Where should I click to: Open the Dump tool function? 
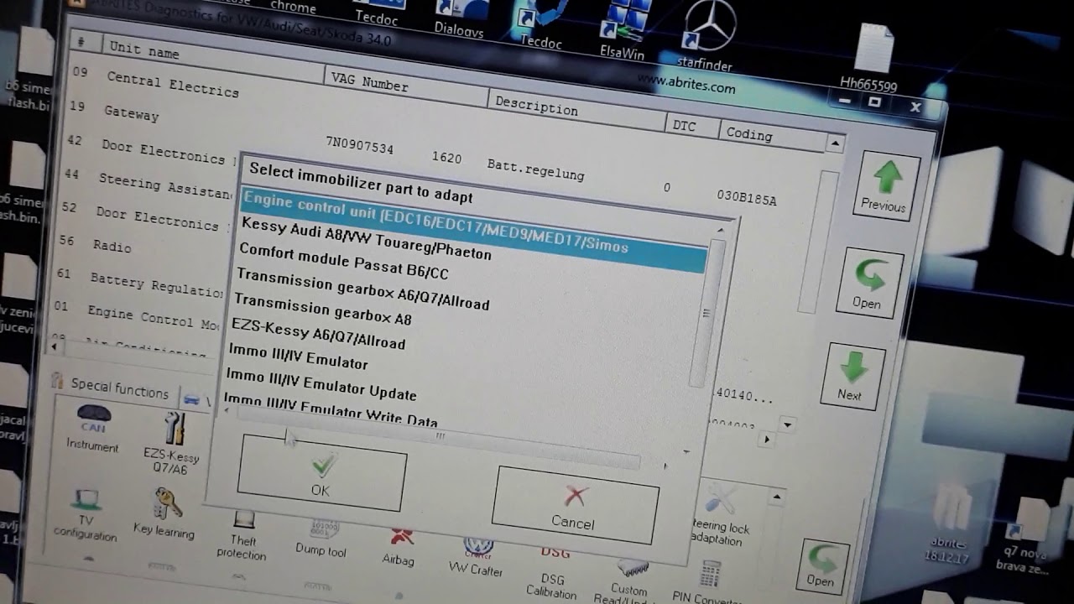[321, 537]
